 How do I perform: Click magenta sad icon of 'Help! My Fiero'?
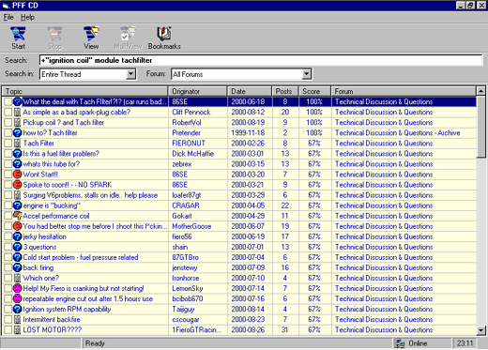tap(17, 288)
